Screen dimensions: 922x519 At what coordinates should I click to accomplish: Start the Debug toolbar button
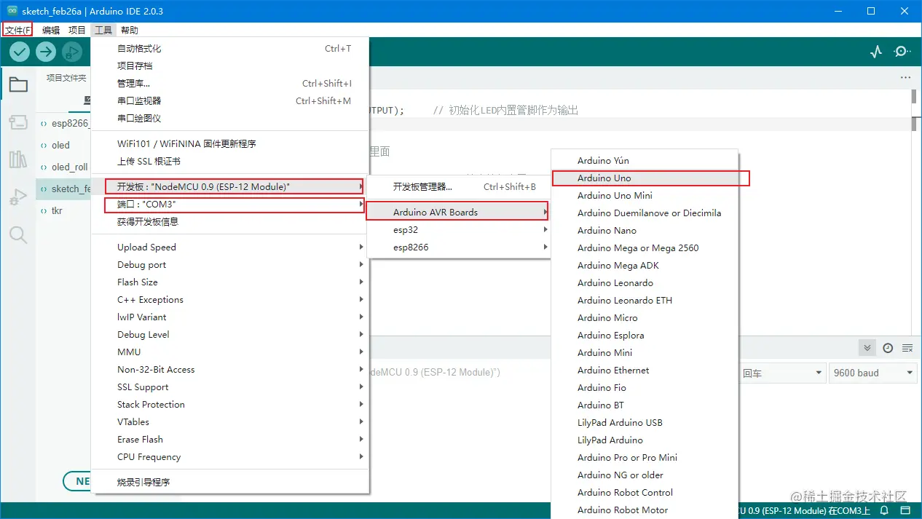click(x=71, y=52)
